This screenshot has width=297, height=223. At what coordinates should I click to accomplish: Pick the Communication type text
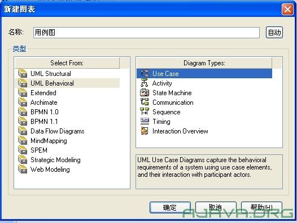pyautogui.click(x=173, y=102)
